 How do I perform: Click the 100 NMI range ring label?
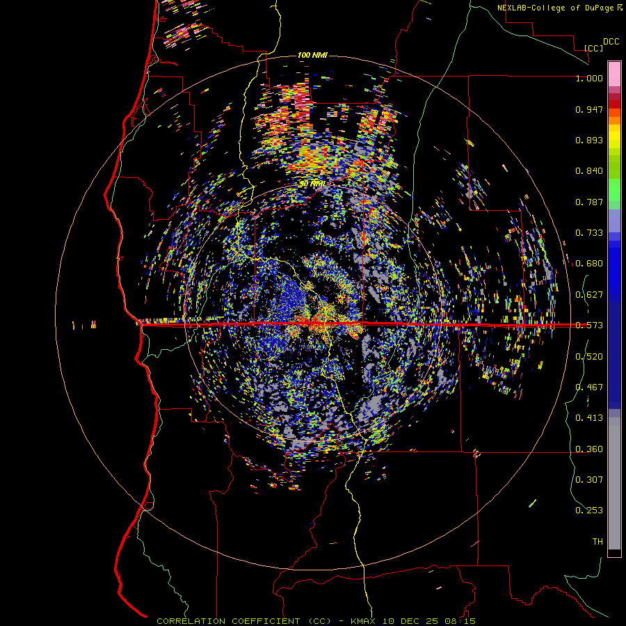(312, 55)
